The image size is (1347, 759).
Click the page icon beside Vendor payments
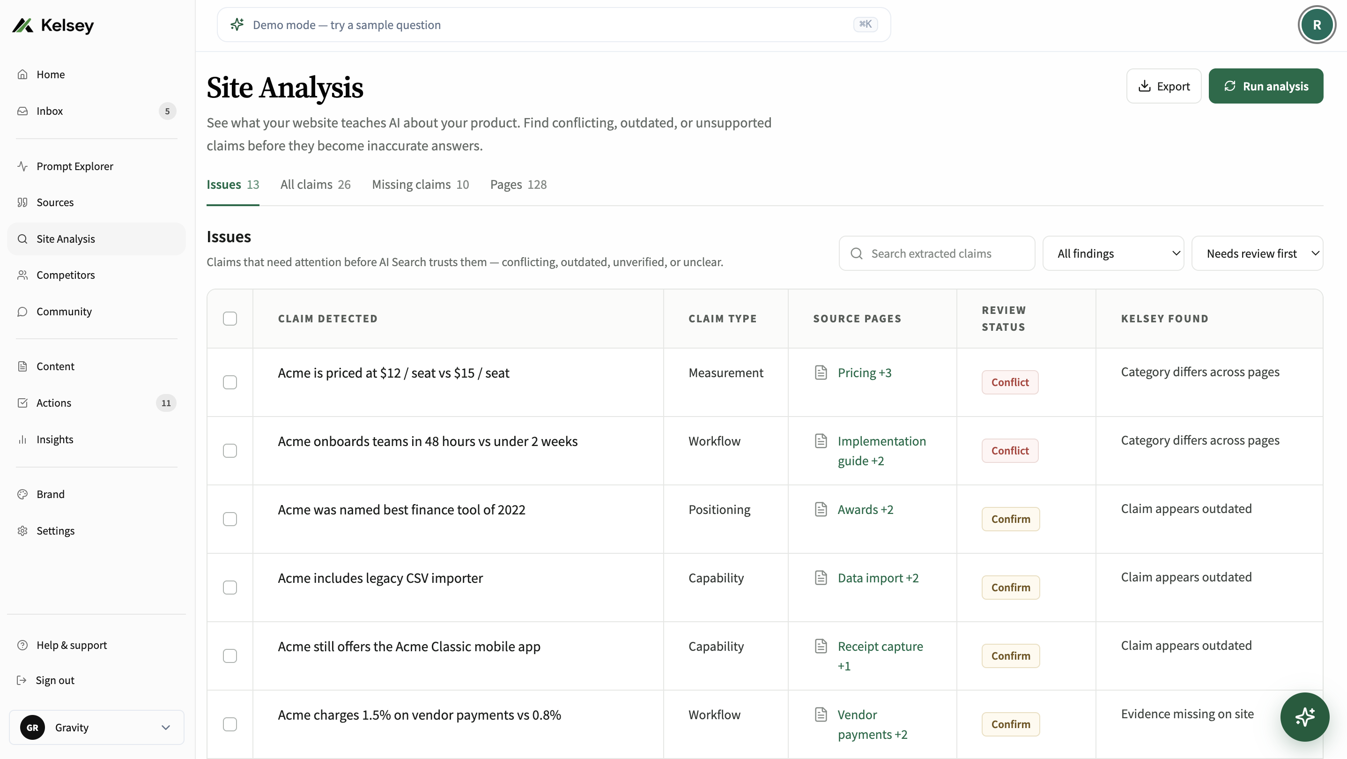point(821,714)
